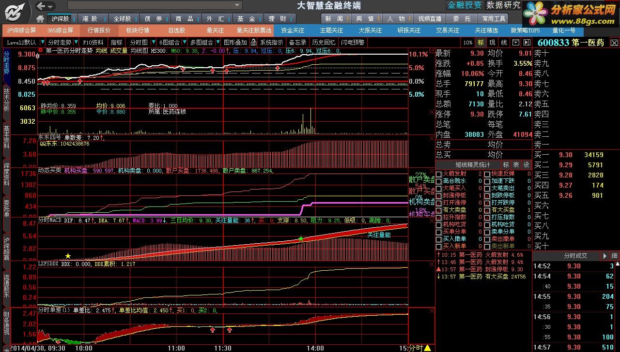Image resolution: width=620 pixels, height=352 pixels.
Task: Switch to the 行情报价 tab
Action: (99, 30)
